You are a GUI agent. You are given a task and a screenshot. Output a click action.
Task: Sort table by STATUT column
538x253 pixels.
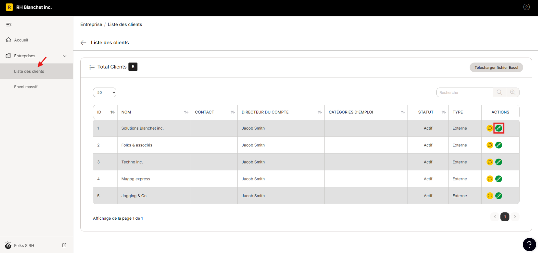444,112
